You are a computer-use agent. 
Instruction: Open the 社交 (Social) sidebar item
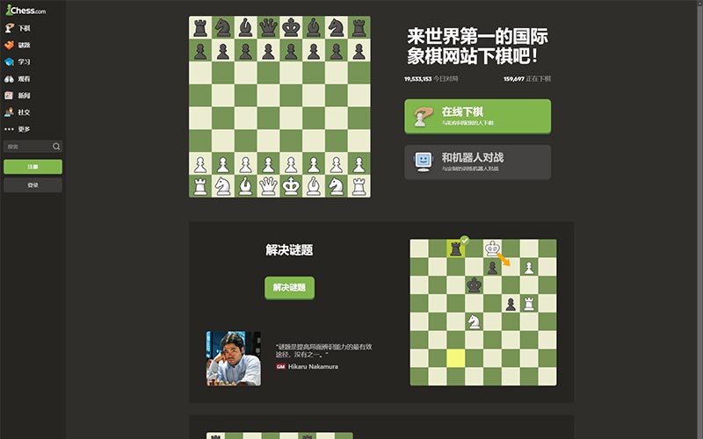click(x=18, y=112)
